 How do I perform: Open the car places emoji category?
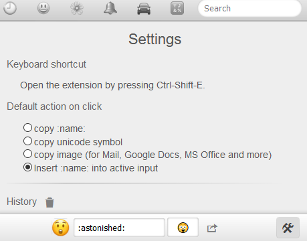[144, 8]
